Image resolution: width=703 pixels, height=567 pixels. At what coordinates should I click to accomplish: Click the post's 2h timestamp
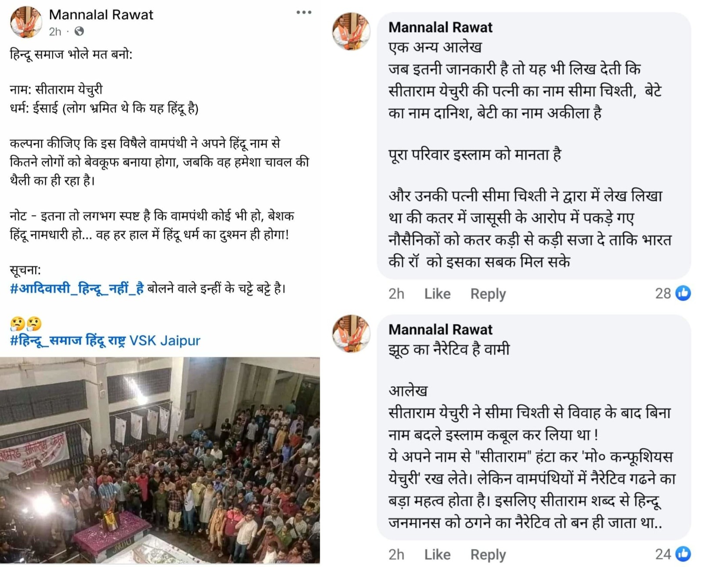55,32
